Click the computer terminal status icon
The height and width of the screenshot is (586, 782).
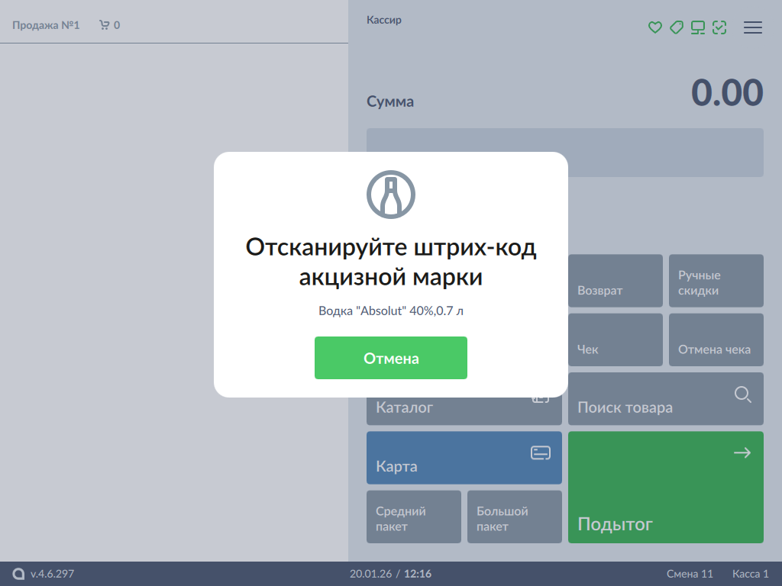pos(697,27)
